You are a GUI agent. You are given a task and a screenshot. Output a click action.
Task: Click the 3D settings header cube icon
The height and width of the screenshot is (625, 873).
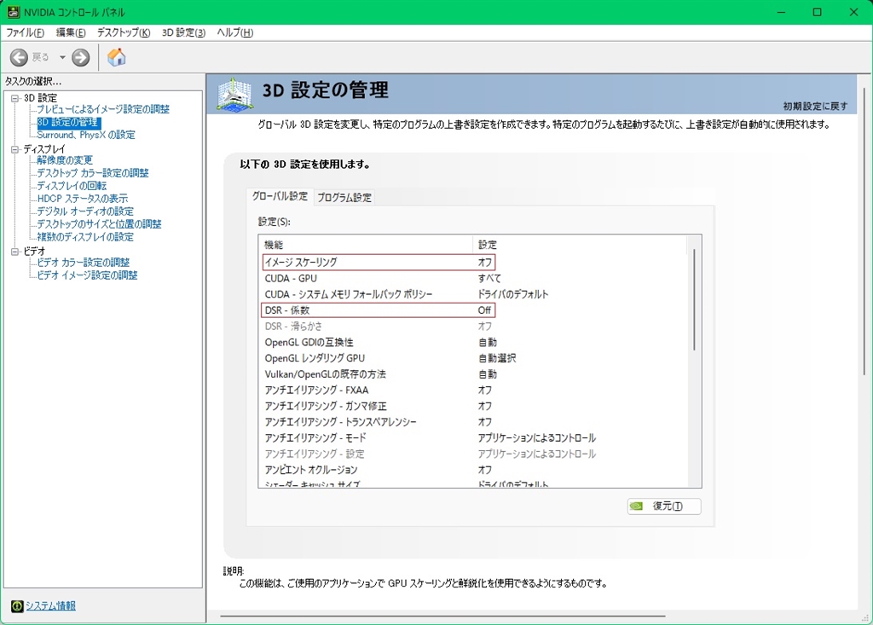pos(234,94)
